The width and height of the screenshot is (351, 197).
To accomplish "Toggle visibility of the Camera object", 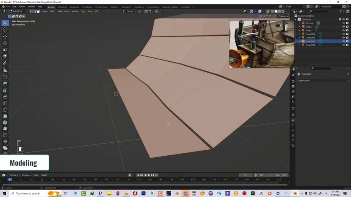I will coord(344,23).
